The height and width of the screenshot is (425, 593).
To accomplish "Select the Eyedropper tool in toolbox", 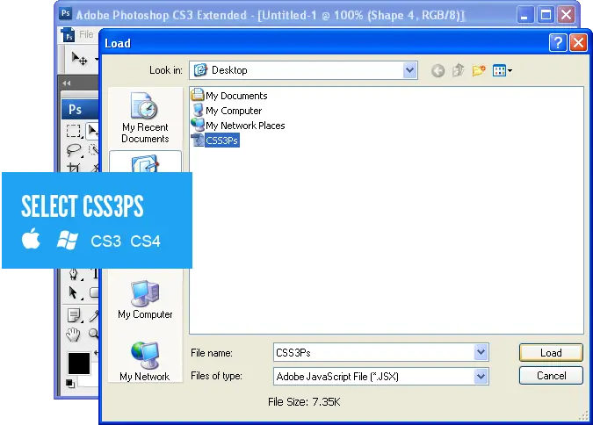I will click(x=94, y=315).
